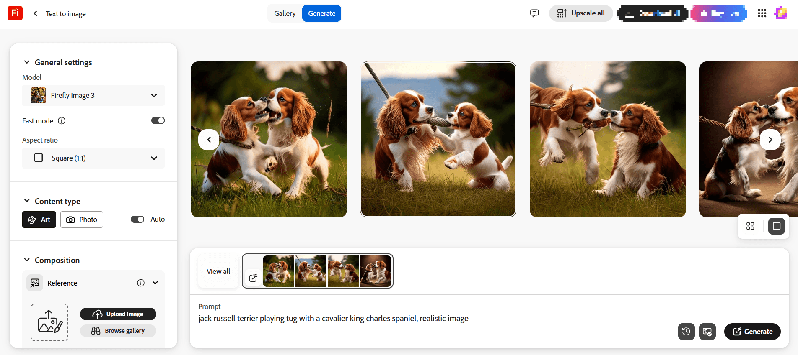Click Browse gallery button
798x355 pixels.
(x=118, y=331)
